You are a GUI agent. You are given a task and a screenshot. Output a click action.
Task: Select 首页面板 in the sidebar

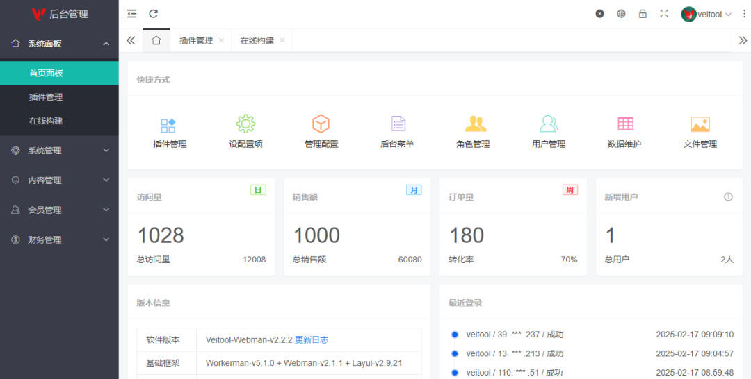coord(59,73)
